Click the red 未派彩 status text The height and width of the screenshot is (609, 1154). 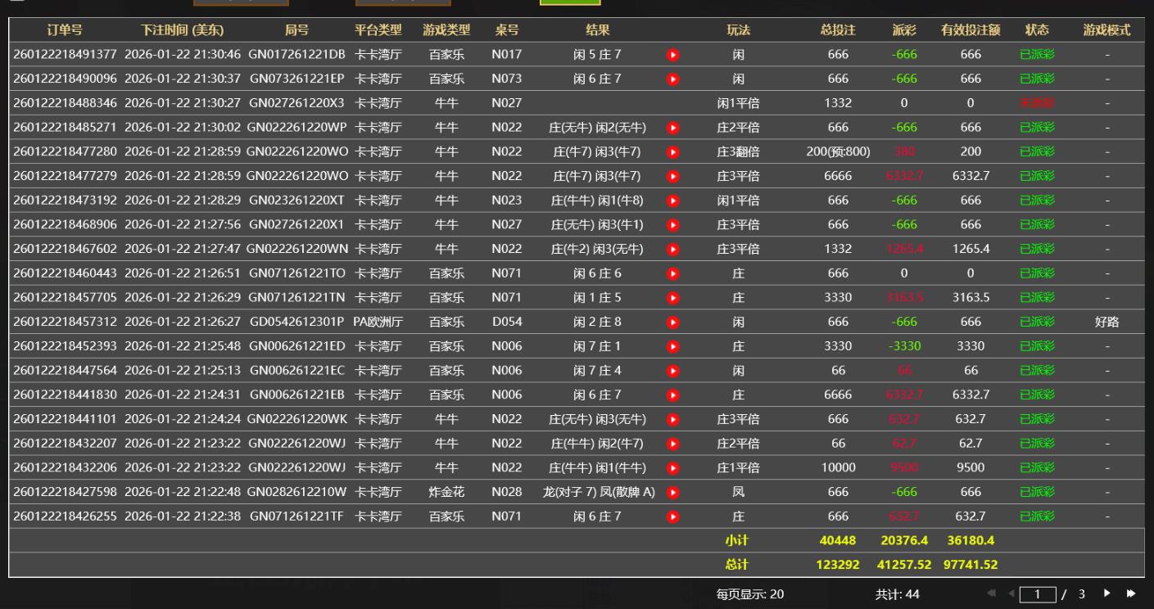(1036, 103)
